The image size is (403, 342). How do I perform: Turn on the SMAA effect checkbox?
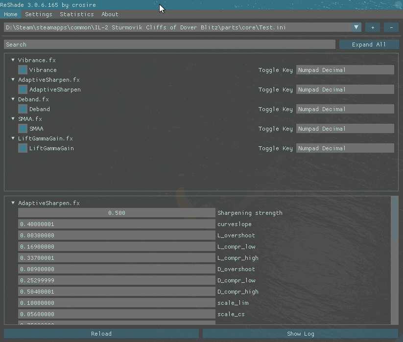[23, 129]
